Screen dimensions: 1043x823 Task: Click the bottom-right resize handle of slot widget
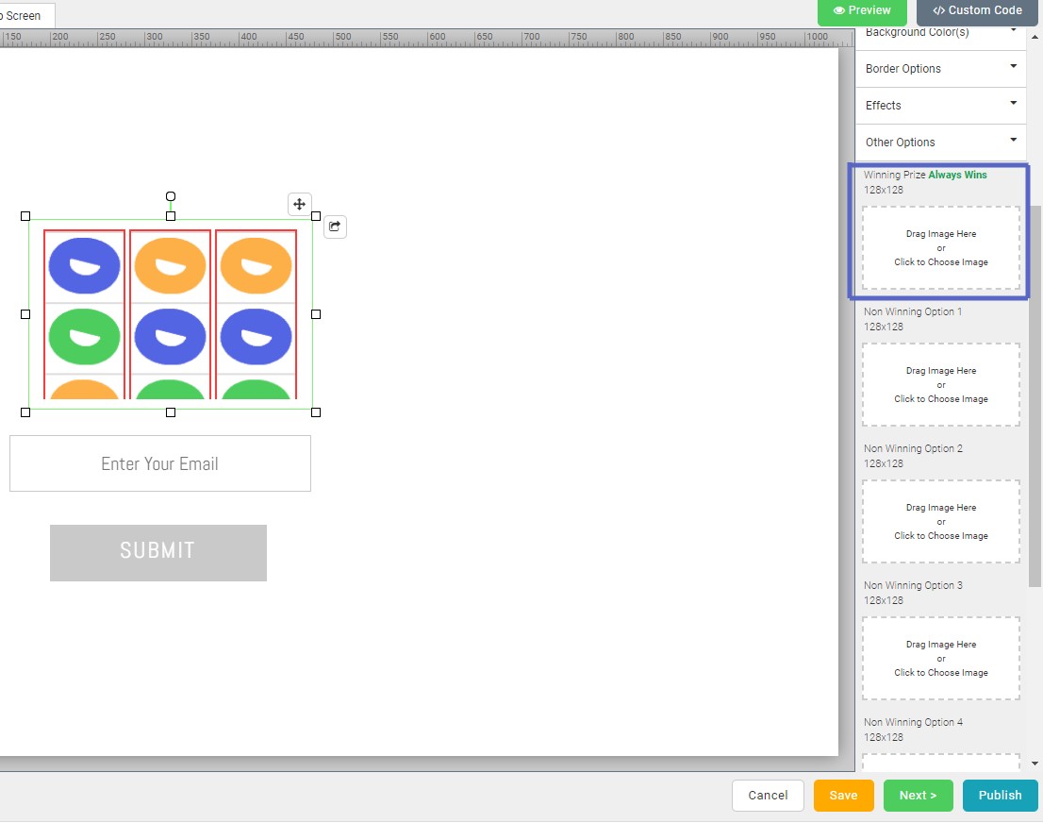[x=316, y=412]
